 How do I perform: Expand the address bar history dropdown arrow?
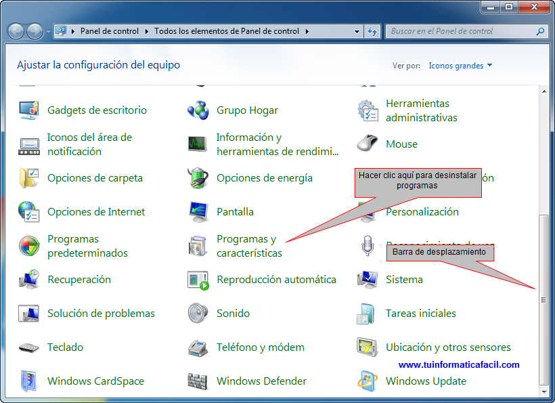[357, 31]
